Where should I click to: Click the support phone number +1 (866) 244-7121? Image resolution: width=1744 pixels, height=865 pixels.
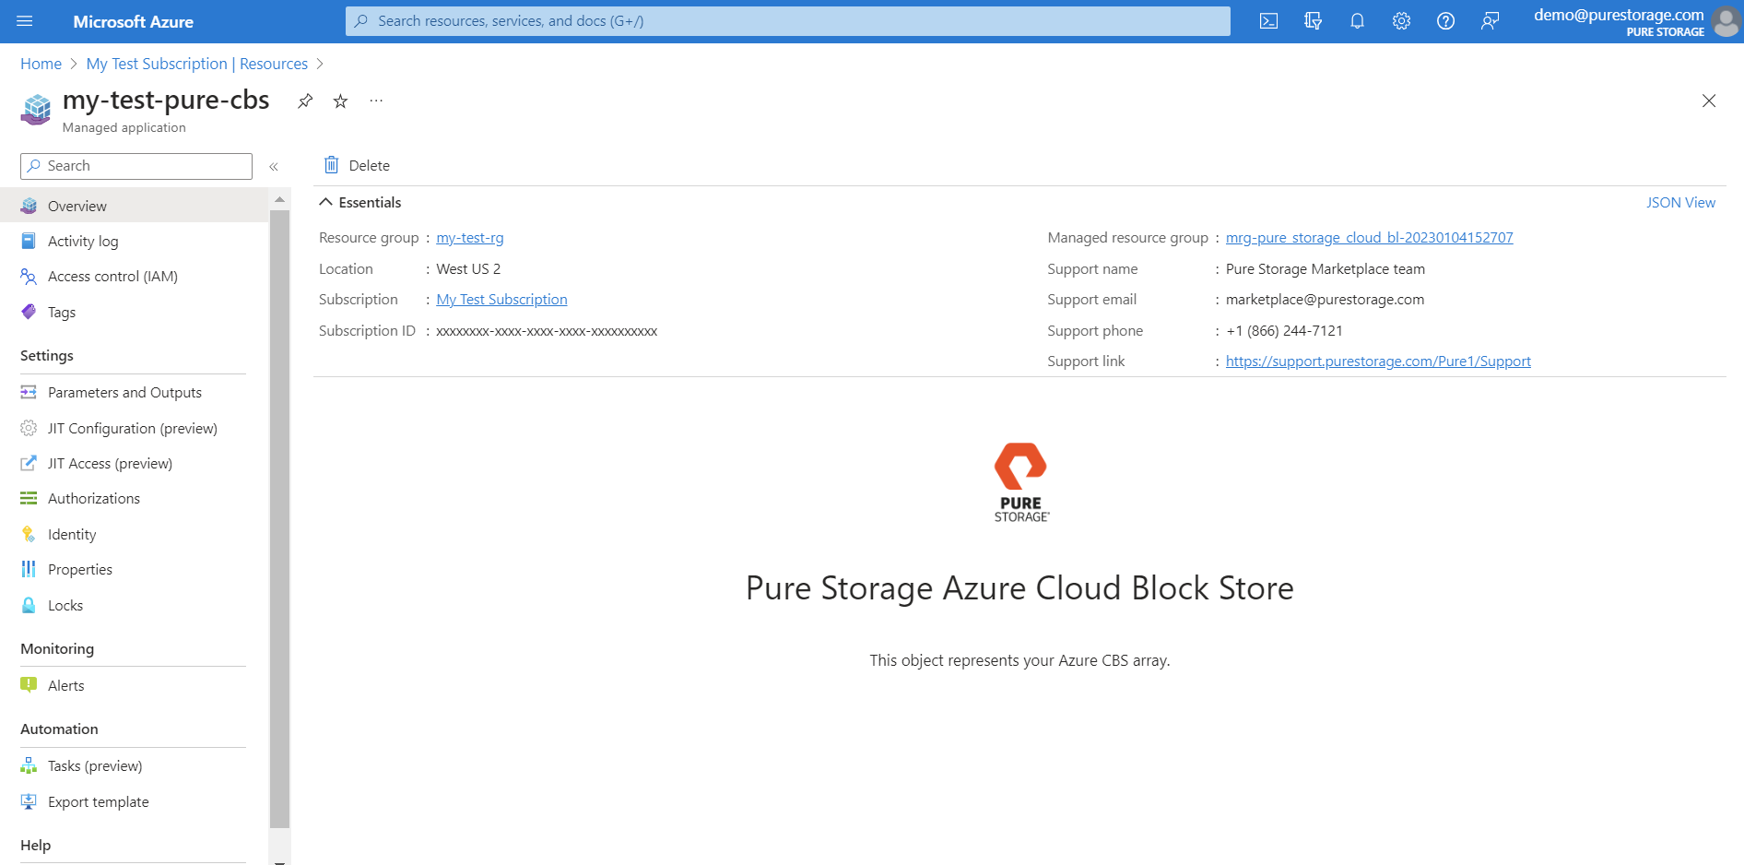[1284, 331]
